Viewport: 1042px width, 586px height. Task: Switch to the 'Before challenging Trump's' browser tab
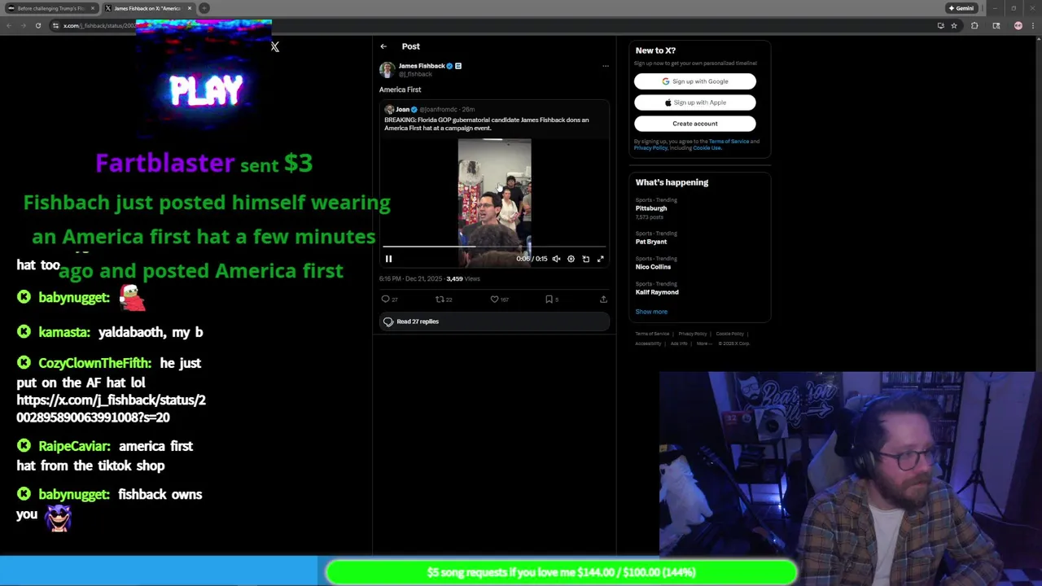[x=50, y=8]
